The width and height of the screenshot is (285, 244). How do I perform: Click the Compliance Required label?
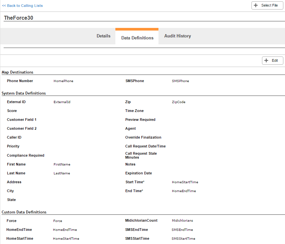tap(25, 155)
